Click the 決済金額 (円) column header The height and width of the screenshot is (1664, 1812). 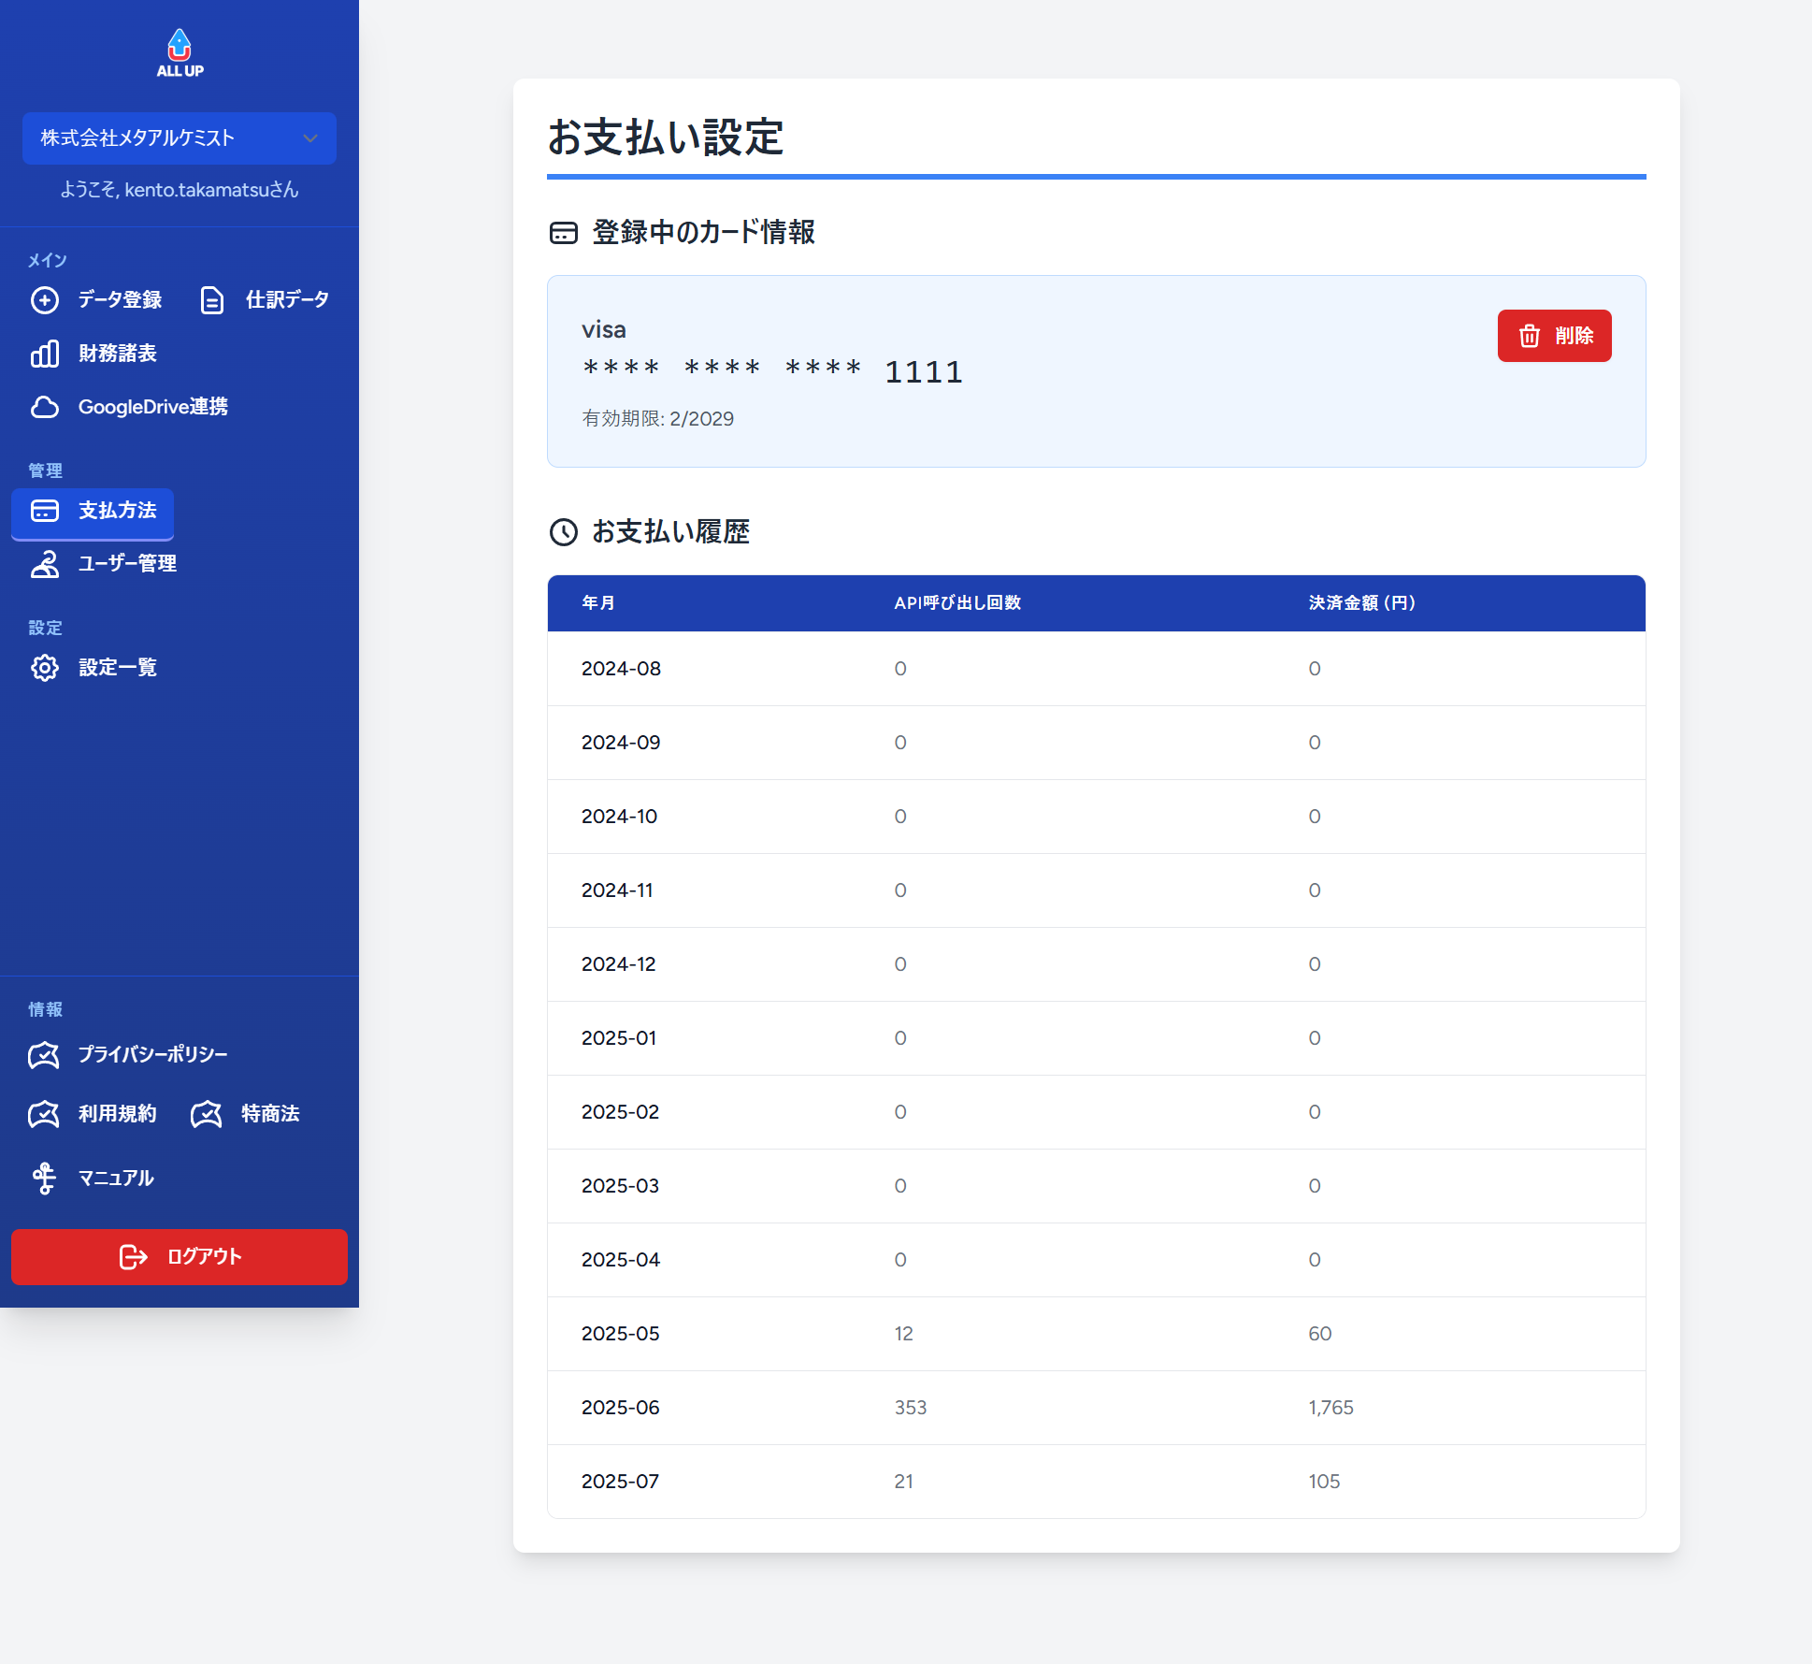[1362, 603]
